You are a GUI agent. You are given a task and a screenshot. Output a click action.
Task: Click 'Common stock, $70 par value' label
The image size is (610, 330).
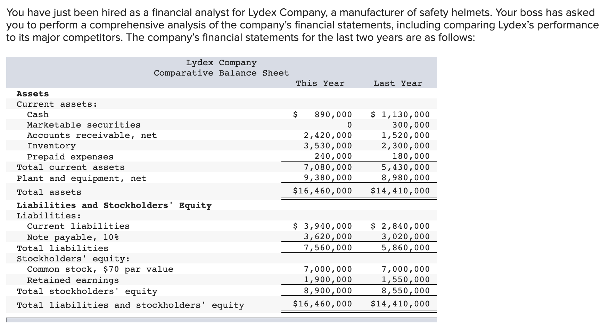tap(100, 269)
